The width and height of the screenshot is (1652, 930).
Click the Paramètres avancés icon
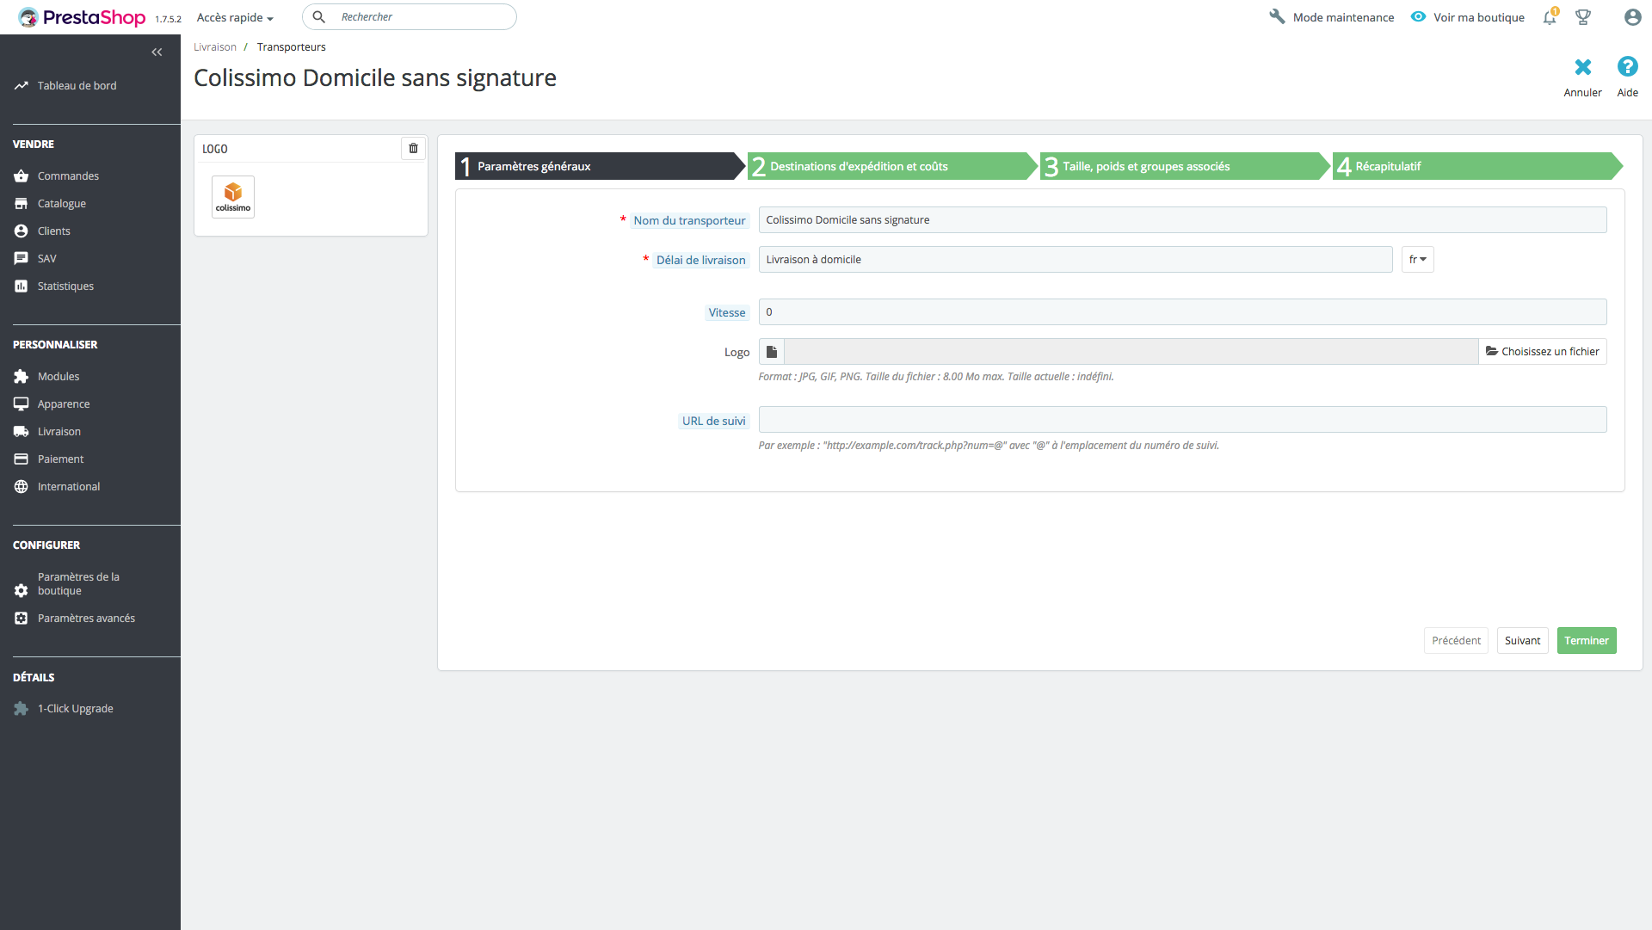pyautogui.click(x=21, y=619)
